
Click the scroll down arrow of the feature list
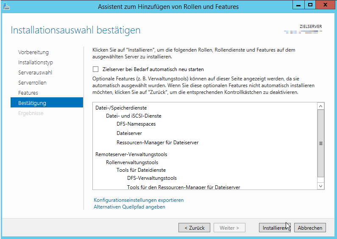click(x=320, y=186)
